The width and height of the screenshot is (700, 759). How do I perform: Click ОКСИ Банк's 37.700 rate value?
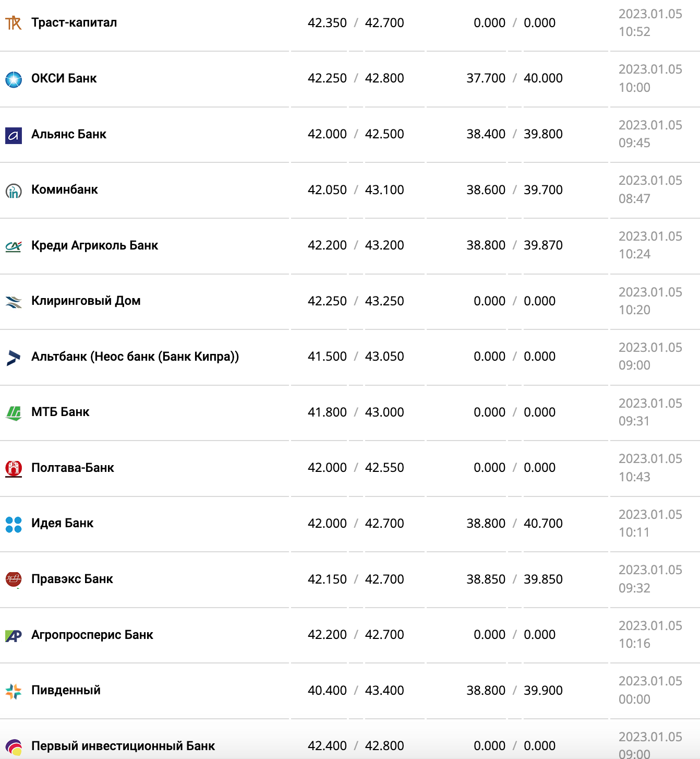[486, 78]
